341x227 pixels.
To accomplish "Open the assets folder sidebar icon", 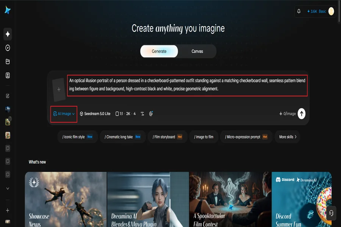I will 8,61.
